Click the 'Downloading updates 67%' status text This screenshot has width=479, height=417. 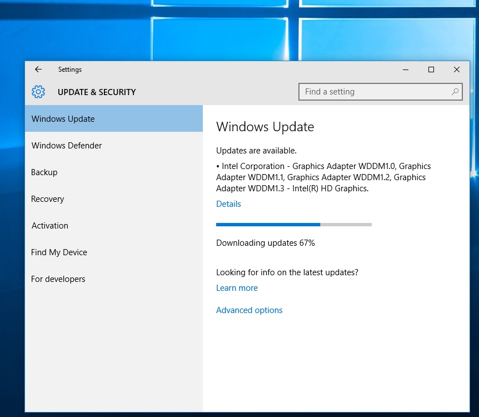pyautogui.click(x=266, y=243)
